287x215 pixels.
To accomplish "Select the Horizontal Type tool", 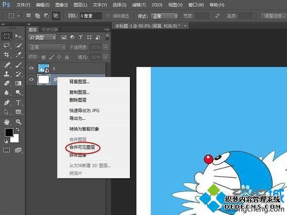I will pos(18,103).
